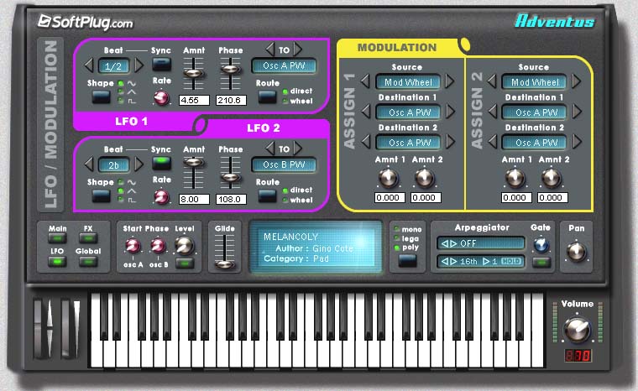Open Assign 1 Destination 2 display
Image resolution: width=638 pixels, height=391 pixels.
click(409, 143)
